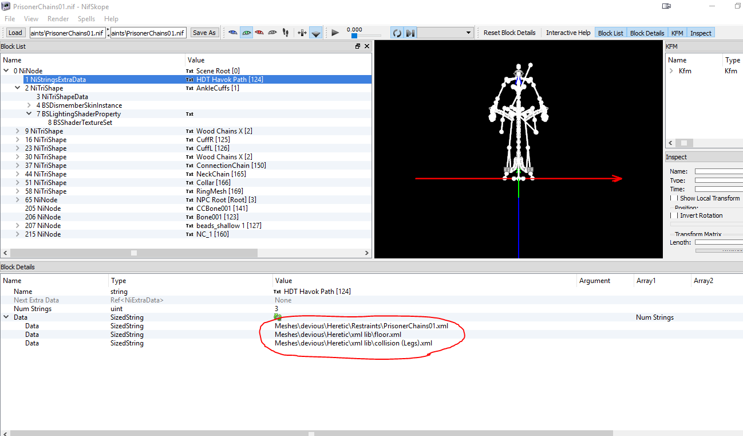This screenshot has height=436, width=743.
Task: Click Interactive Help
Action: click(568, 33)
